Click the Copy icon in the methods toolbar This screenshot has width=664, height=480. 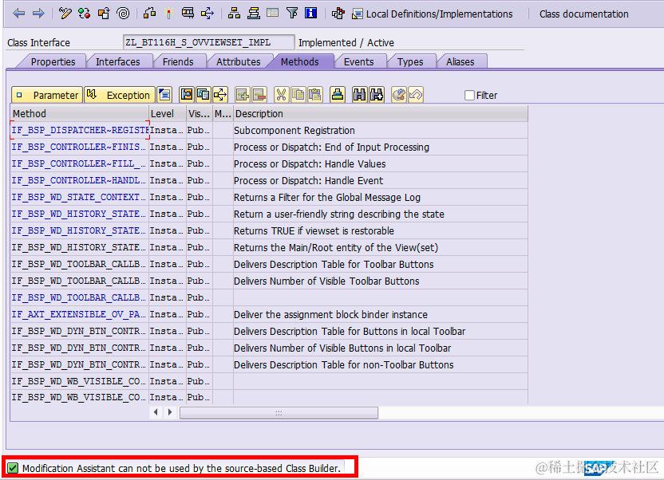tap(298, 95)
